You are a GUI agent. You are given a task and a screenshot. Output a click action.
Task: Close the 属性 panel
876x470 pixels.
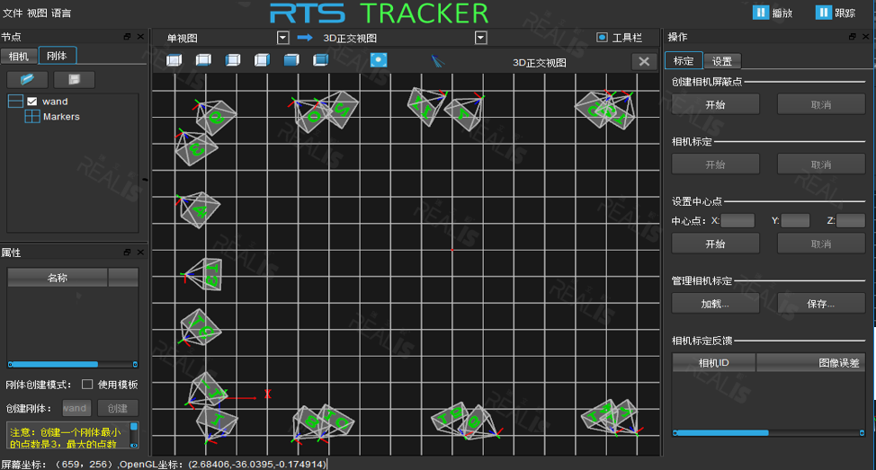pyautogui.click(x=140, y=253)
